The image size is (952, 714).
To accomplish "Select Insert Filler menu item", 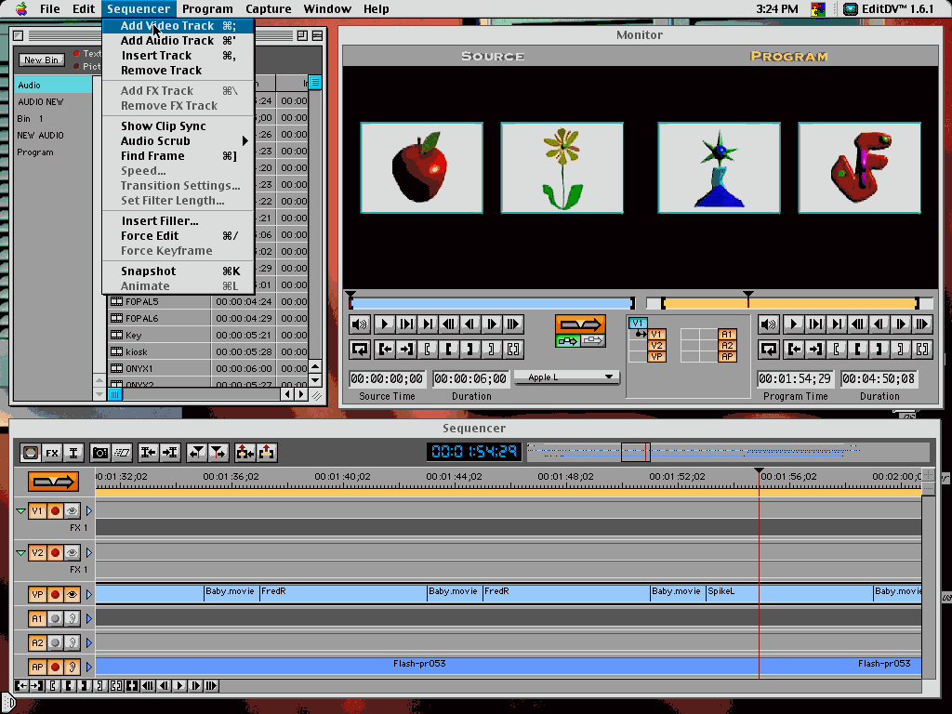I will pyautogui.click(x=178, y=221).
